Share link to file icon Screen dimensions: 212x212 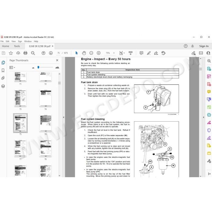(x=194, y=53)
